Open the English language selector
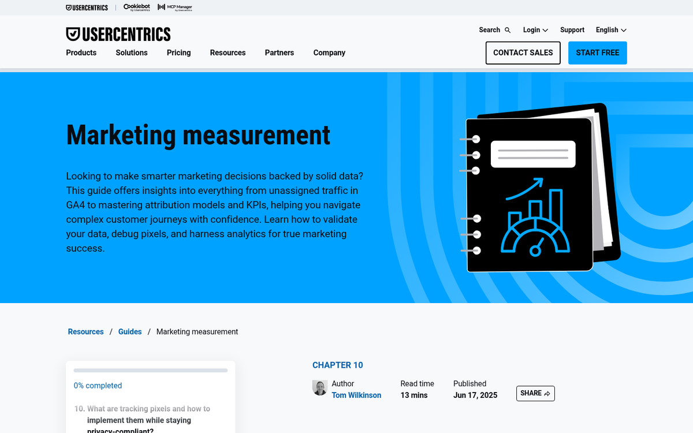Screen dimensions: 693x433 point(610,29)
